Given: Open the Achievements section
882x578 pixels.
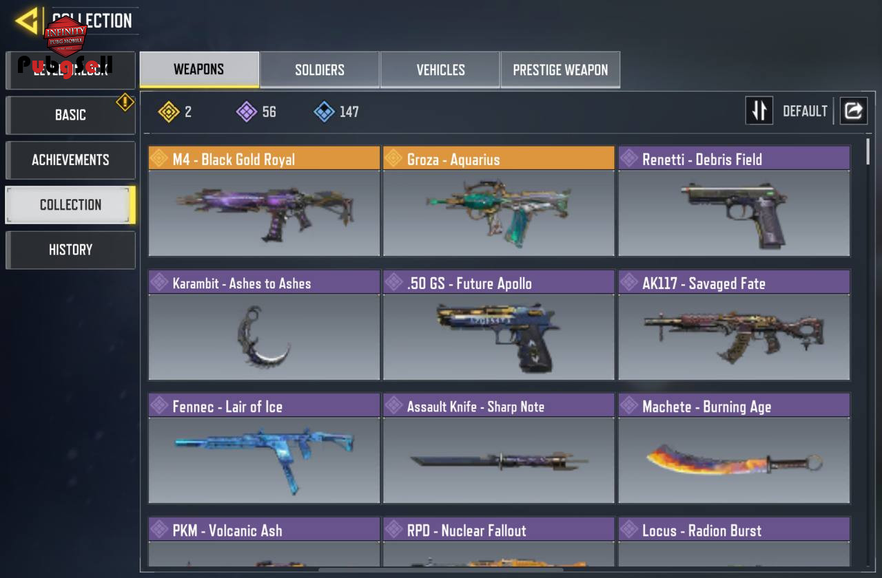Looking at the screenshot, I should [x=70, y=160].
